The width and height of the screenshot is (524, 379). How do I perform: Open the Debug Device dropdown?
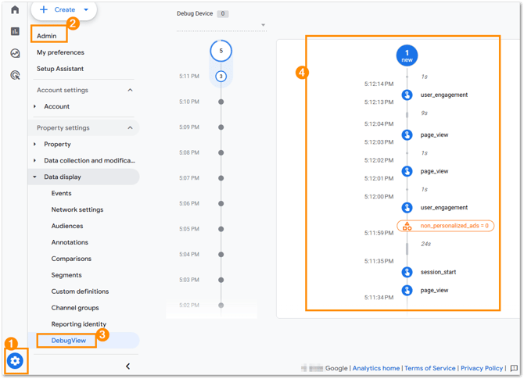click(x=221, y=25)
